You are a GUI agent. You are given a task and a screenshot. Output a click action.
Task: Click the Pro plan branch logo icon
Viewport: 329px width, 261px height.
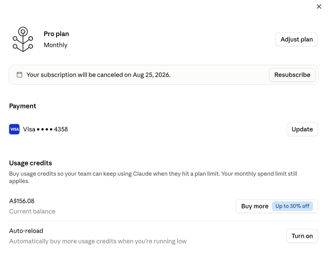click(23, 39)
